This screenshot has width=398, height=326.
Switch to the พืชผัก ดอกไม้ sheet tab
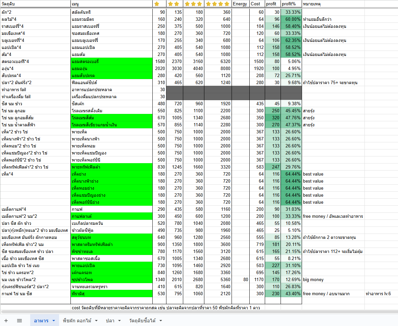click(77, 321)
